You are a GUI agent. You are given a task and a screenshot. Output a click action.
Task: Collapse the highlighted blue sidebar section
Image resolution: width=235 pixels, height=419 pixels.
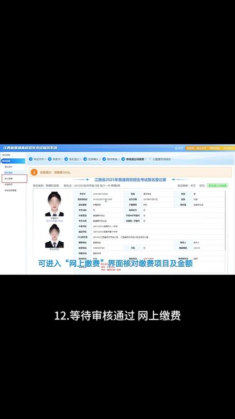coord(13,161)
